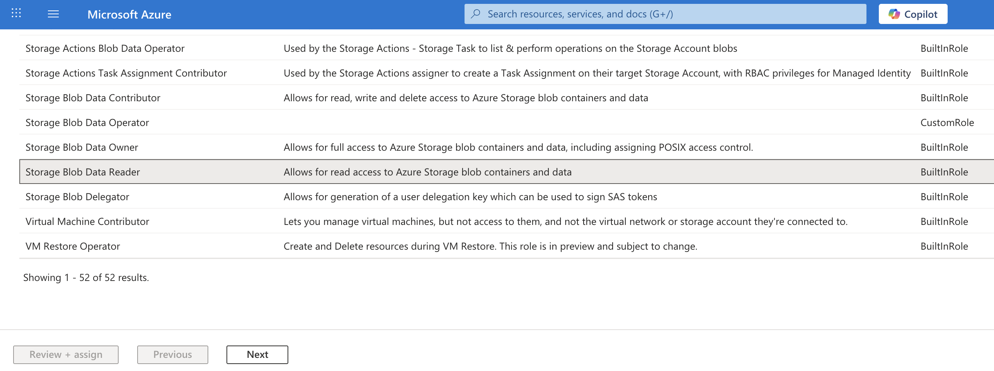
Task: Select the Virtual Machine Contributor role
Action: [x=87, y=221]
